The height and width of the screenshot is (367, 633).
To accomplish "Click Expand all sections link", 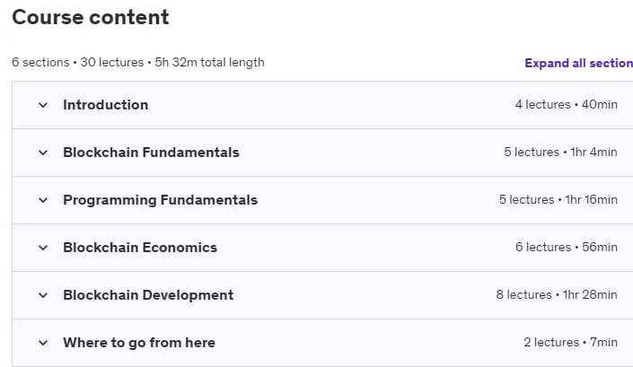I will [578, 63].
